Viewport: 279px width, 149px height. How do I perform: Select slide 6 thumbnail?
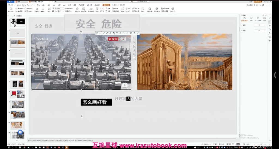click(18, 74)
